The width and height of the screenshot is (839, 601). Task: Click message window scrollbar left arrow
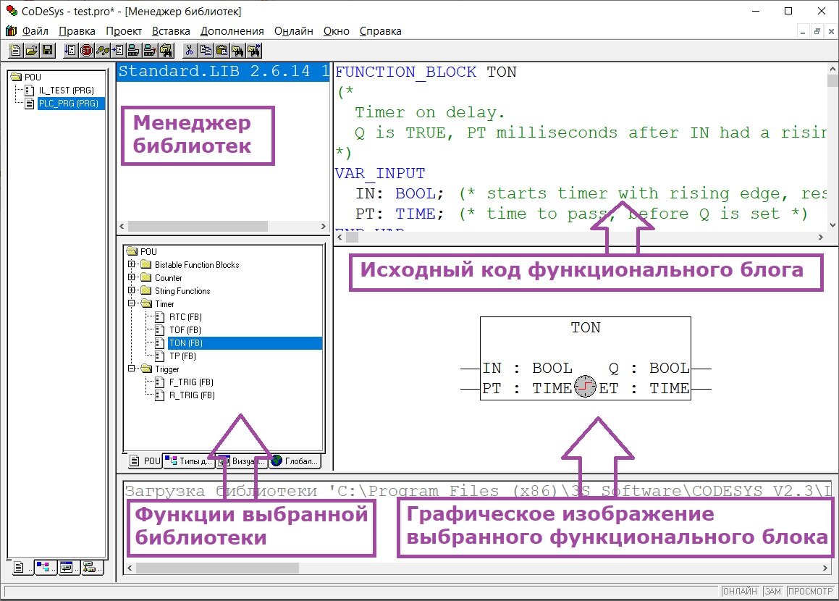click(x=130, y=568)
